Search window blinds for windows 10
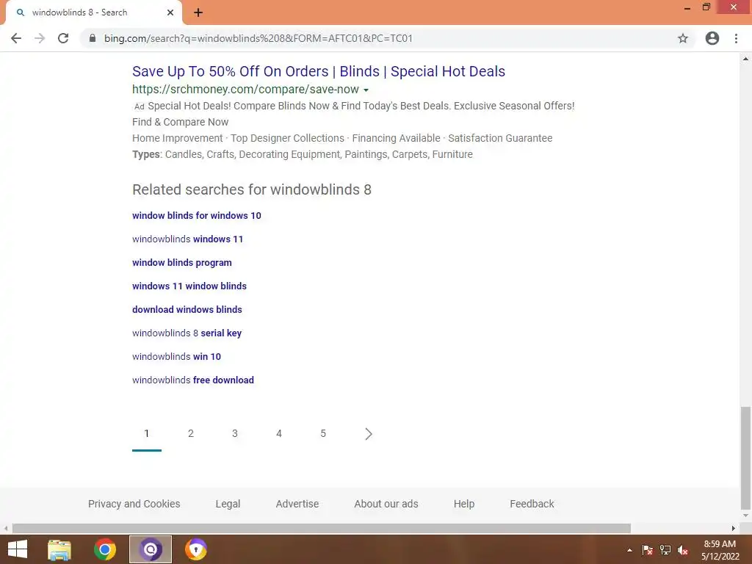This screenshot has height=564, width=752. 197,216
